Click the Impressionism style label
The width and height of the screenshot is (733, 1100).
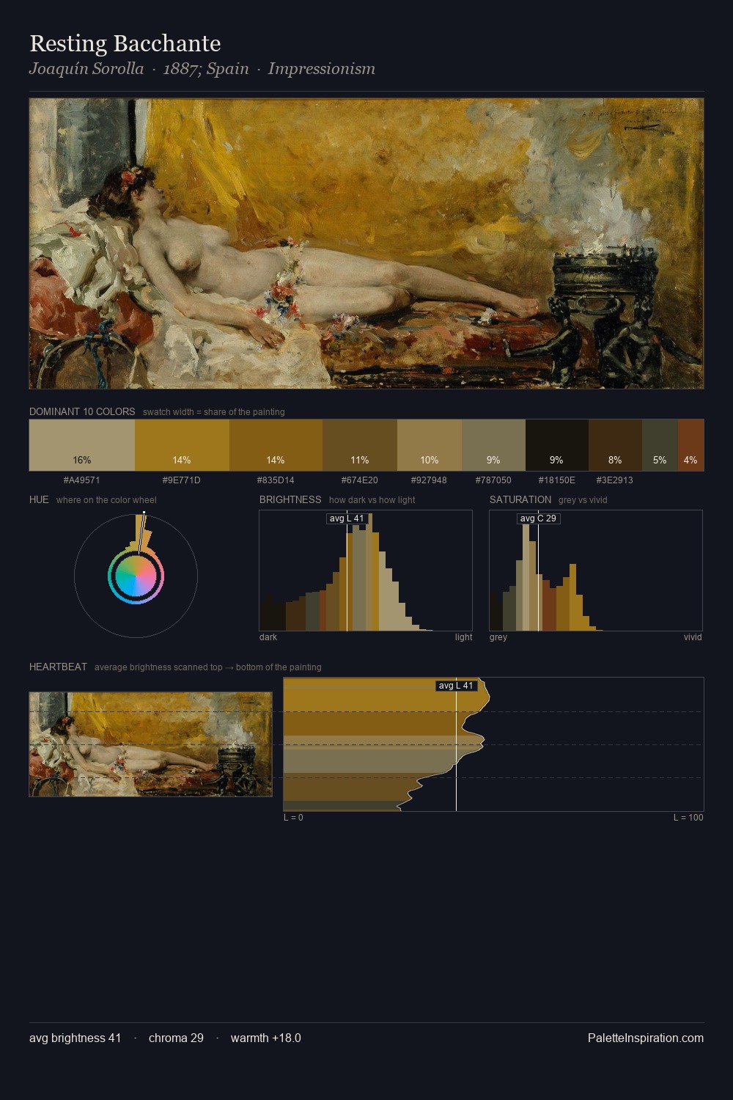[x=321, y=69]
